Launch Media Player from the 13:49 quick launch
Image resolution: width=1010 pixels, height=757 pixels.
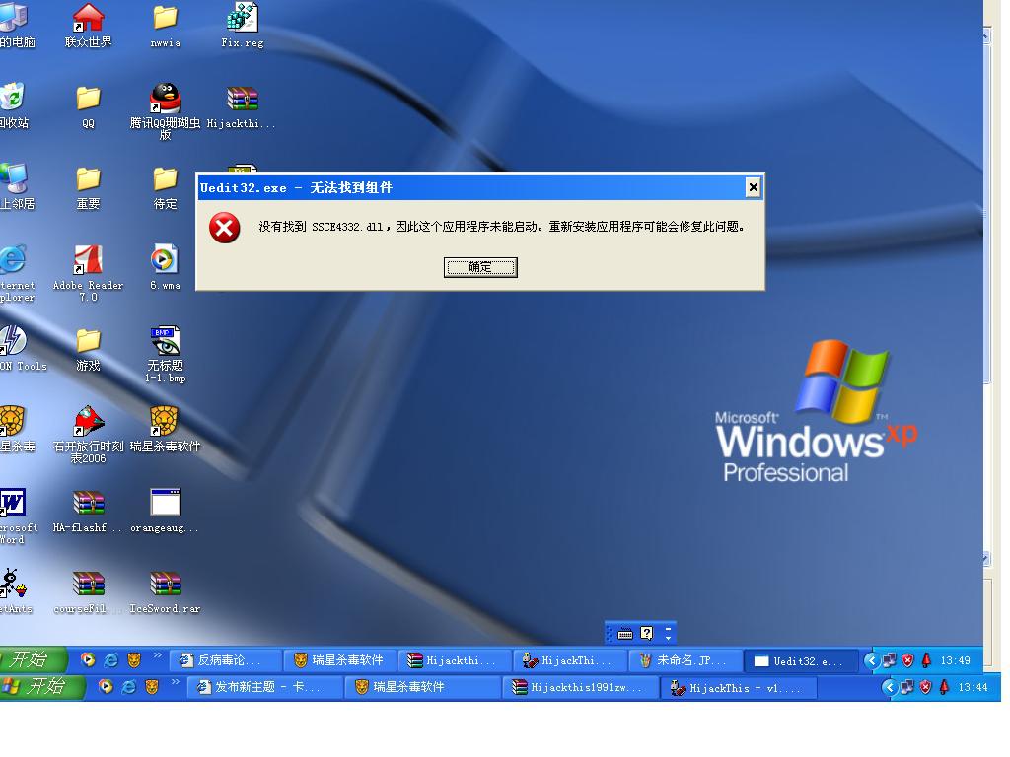click(88, 659)
